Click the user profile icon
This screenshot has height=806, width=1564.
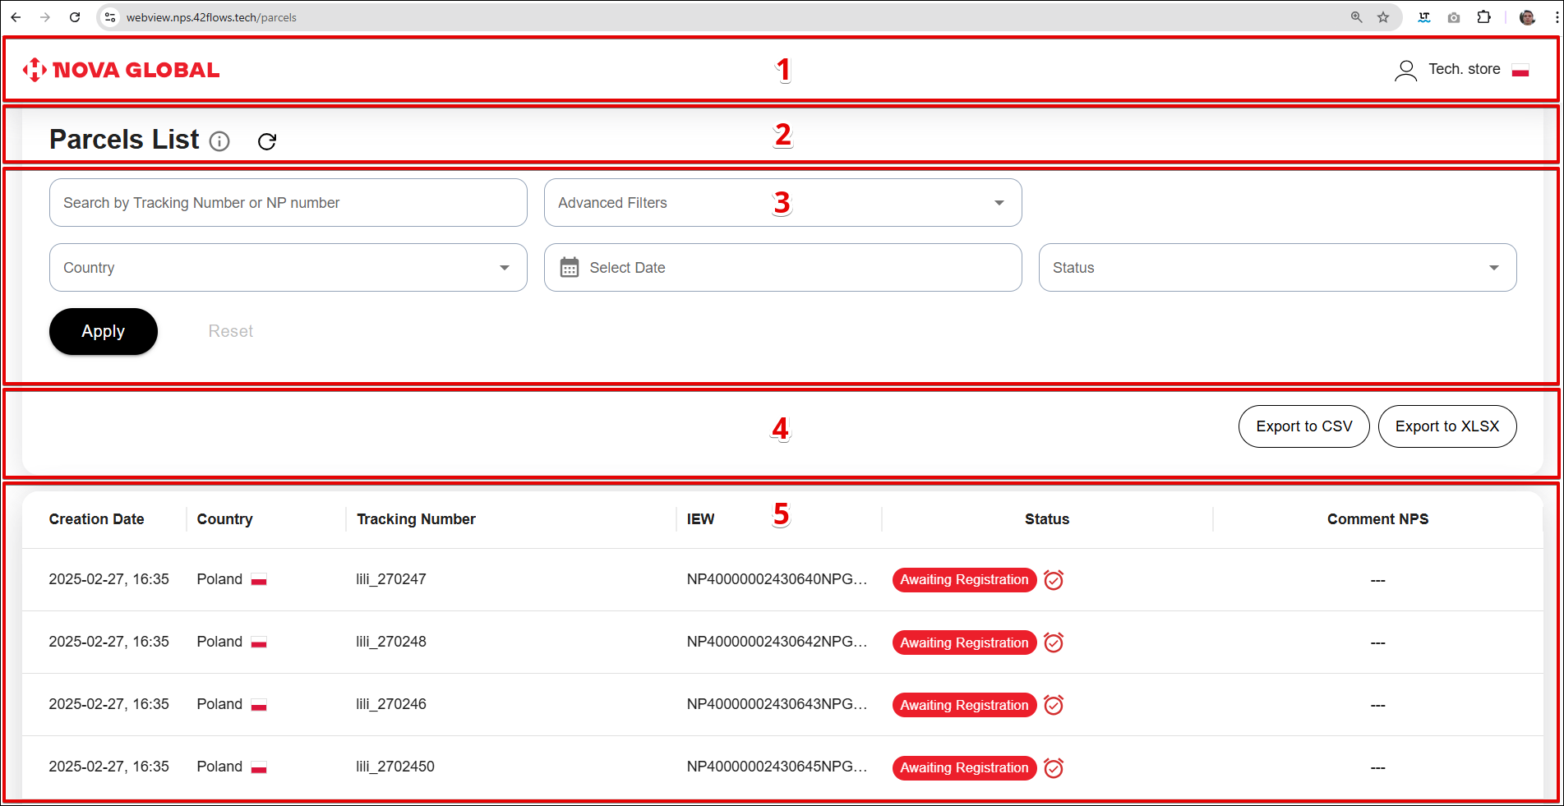click(1405, 71)
